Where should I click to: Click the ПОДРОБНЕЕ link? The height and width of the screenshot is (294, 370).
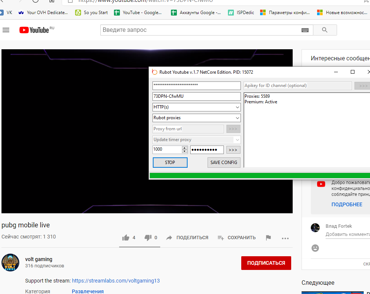[347, 204]
